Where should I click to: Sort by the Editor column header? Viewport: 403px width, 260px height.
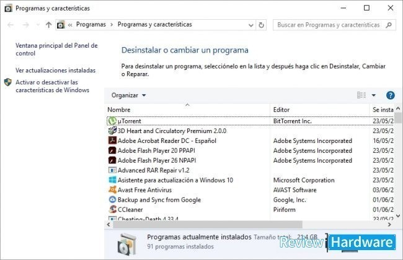(x=281, y=110)
